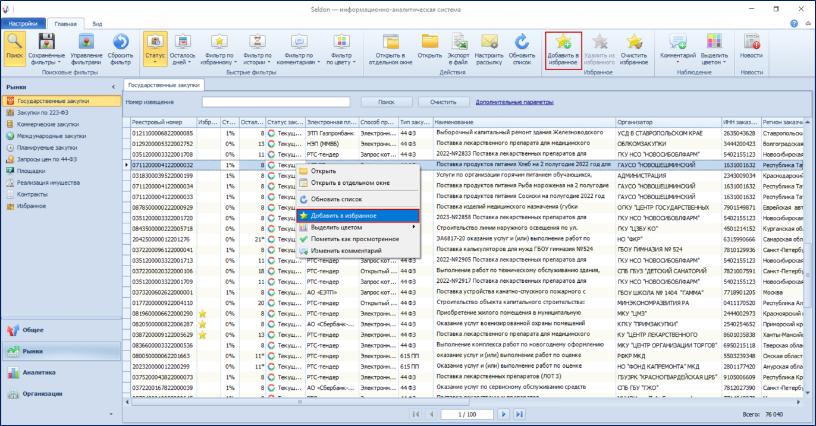The width and height of the screenshot is (816, 426).
Task: Go to the first results page
Action: point(415,414)
